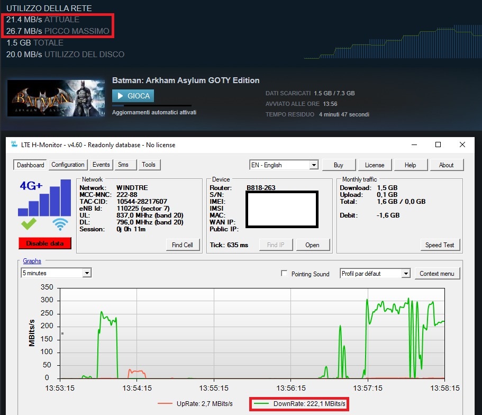The height and width of the screenshot is (415, 482).
Task: Click the Find IP button
Action: pyautogui.click(x=276, y=245)
